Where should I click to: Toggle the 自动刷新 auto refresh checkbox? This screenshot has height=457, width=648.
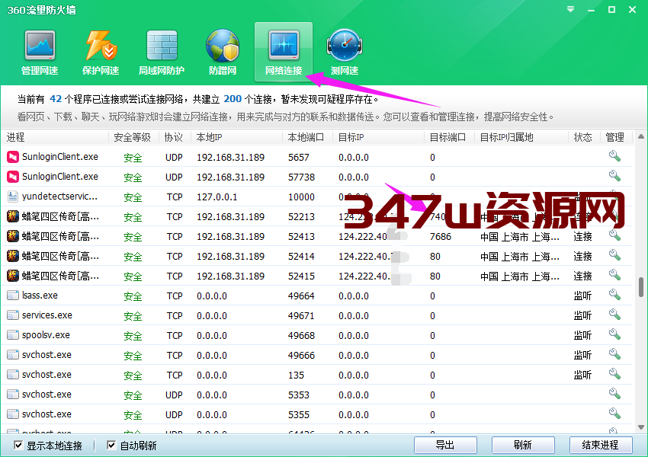(x=111, y=445)
